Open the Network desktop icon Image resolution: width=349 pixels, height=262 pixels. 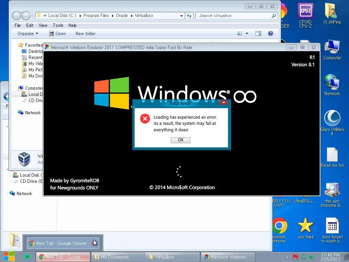(x=332, y=85)
